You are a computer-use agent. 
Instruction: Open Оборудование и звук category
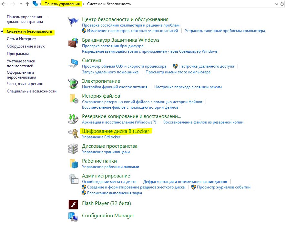(x=25, y=46)
